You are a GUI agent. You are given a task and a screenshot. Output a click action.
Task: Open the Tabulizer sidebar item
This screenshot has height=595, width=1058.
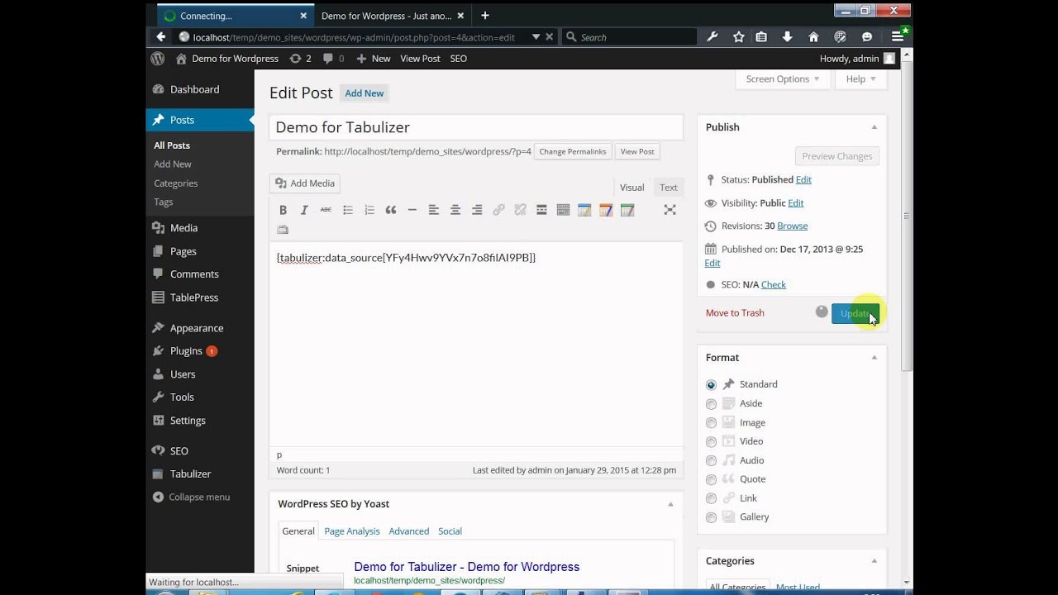tap(189, 474)
